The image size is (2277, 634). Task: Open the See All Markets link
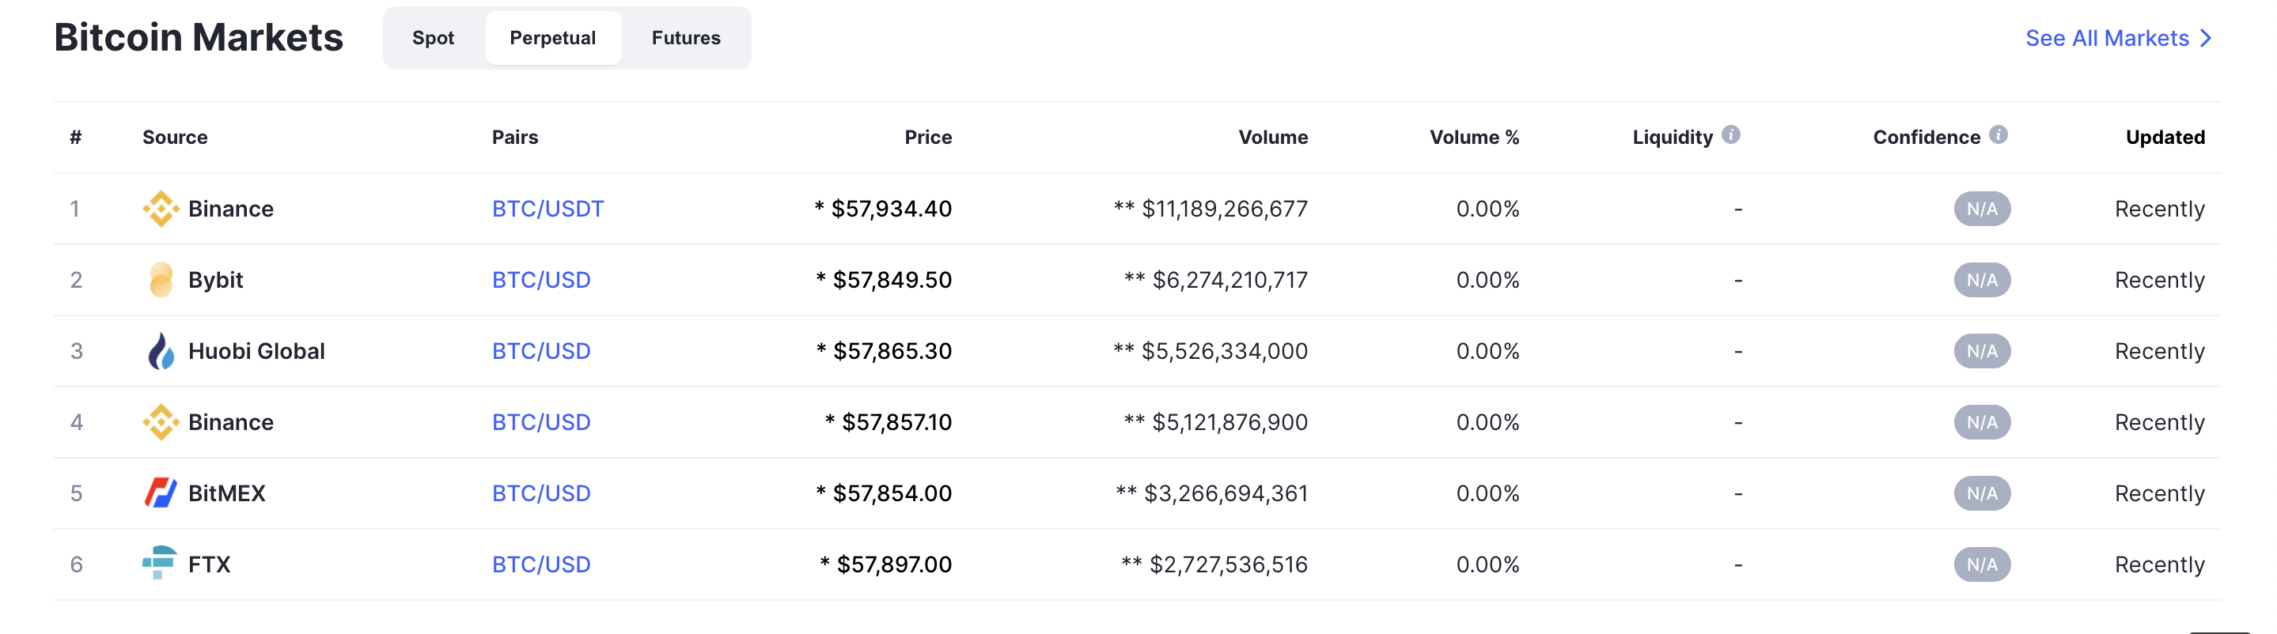[2106, 38]
